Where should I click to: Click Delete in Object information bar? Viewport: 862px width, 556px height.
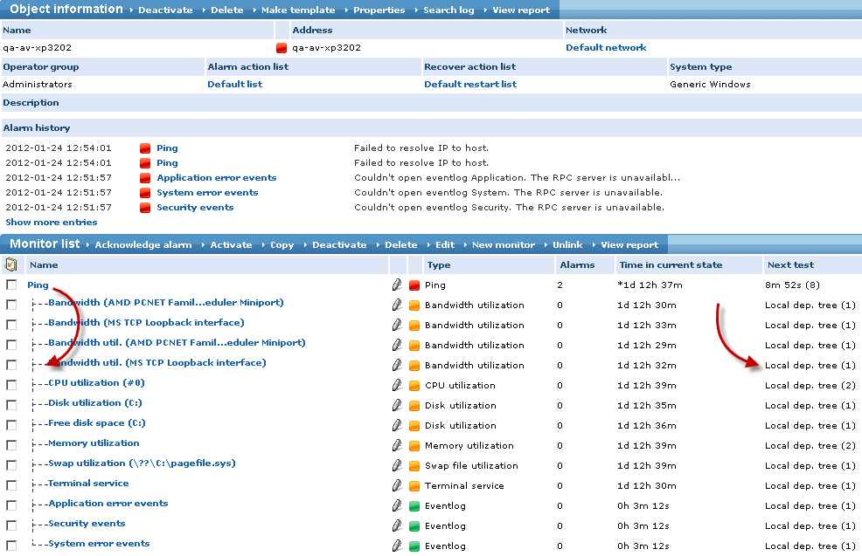(x=227, y=10)
